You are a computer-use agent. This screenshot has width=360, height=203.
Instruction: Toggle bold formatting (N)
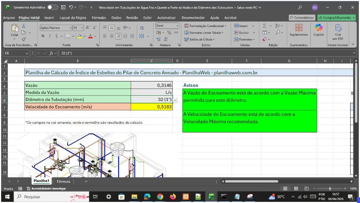point(43,36)
